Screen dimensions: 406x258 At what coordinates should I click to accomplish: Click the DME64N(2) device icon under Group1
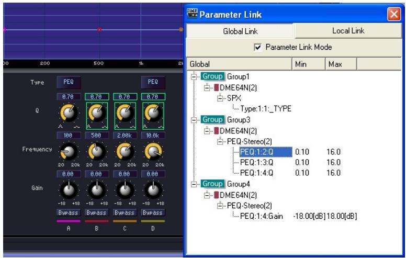[x=216, y=87]
